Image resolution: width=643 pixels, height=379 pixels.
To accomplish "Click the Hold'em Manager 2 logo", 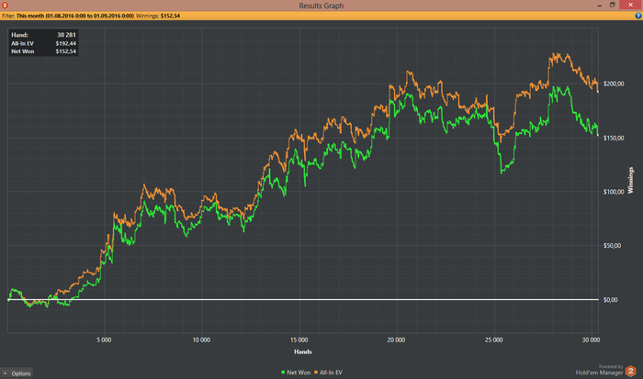I will click(x=631, y=372).
